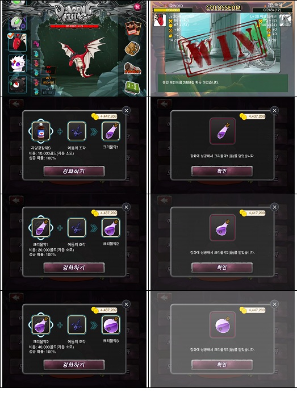Confirm 크리물약3 success with 확인
This screenshot has height=405, width=297.
[x=222, y=365]
